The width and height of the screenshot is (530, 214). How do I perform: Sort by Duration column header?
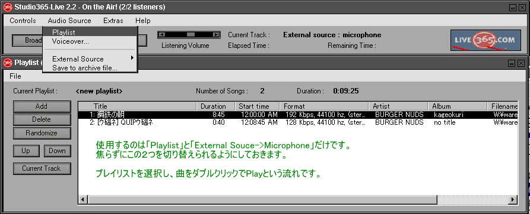(215, 106)
